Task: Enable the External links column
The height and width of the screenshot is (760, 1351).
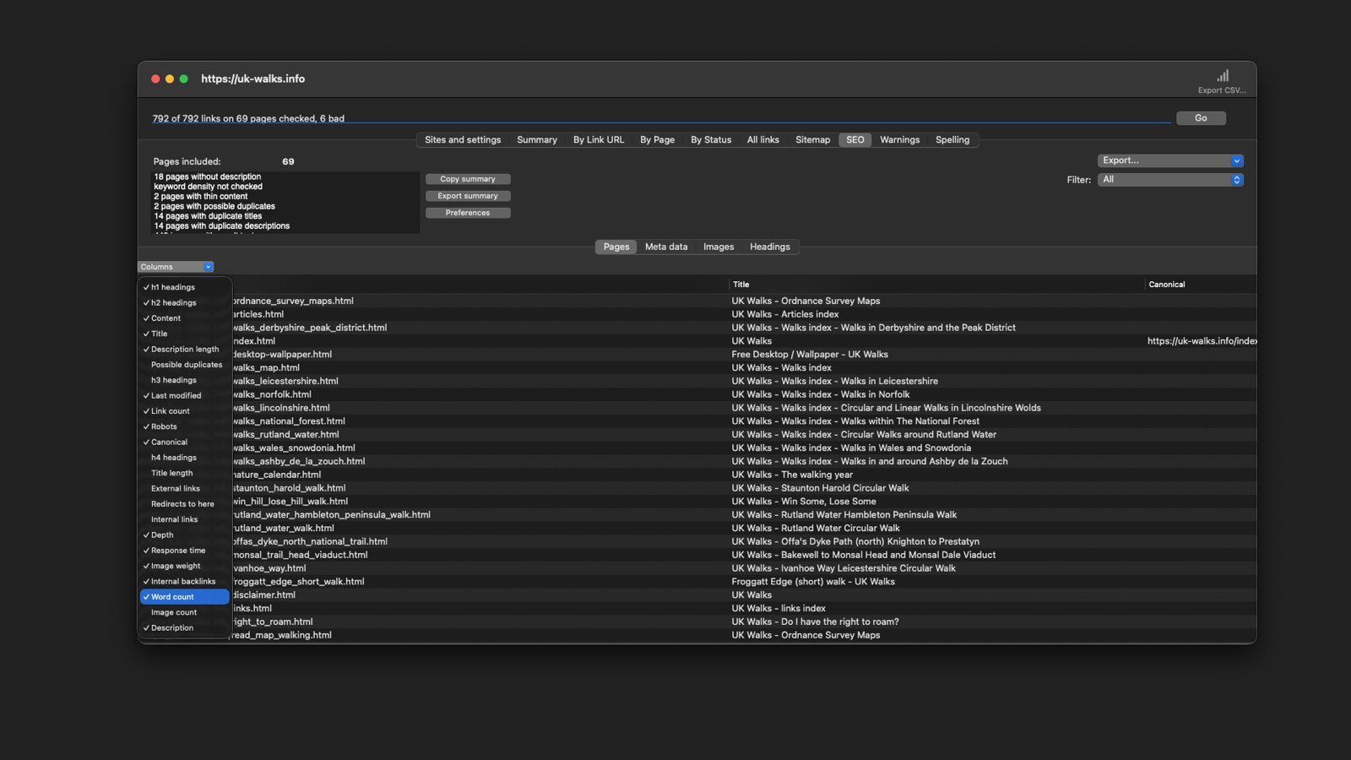Action: (185, 489)
